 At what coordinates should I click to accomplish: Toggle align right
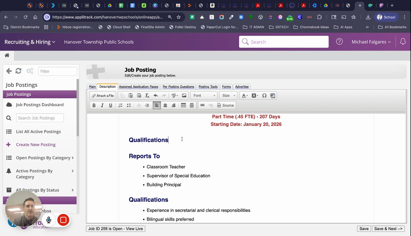174,105
